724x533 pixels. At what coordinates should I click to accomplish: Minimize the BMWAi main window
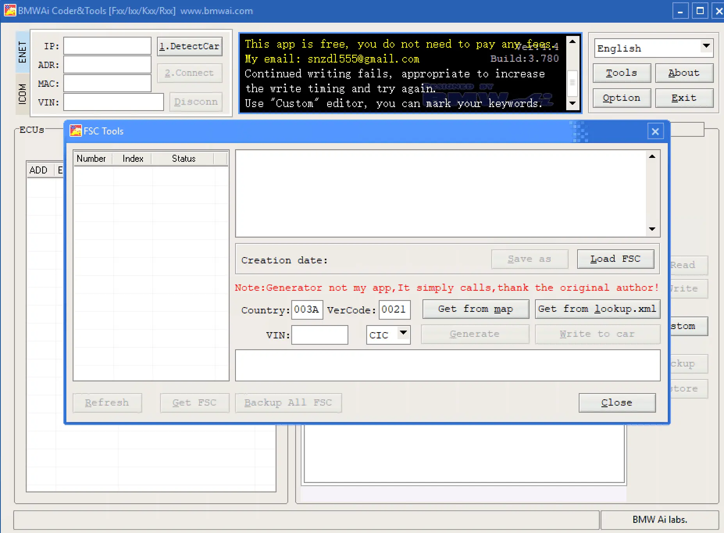[680, 11]
